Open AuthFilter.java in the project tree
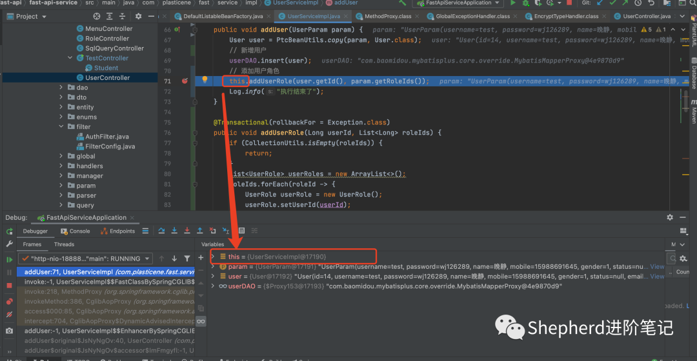Image resolution: width=697 pixels, height=361 pixels. [x=107, y=137]
